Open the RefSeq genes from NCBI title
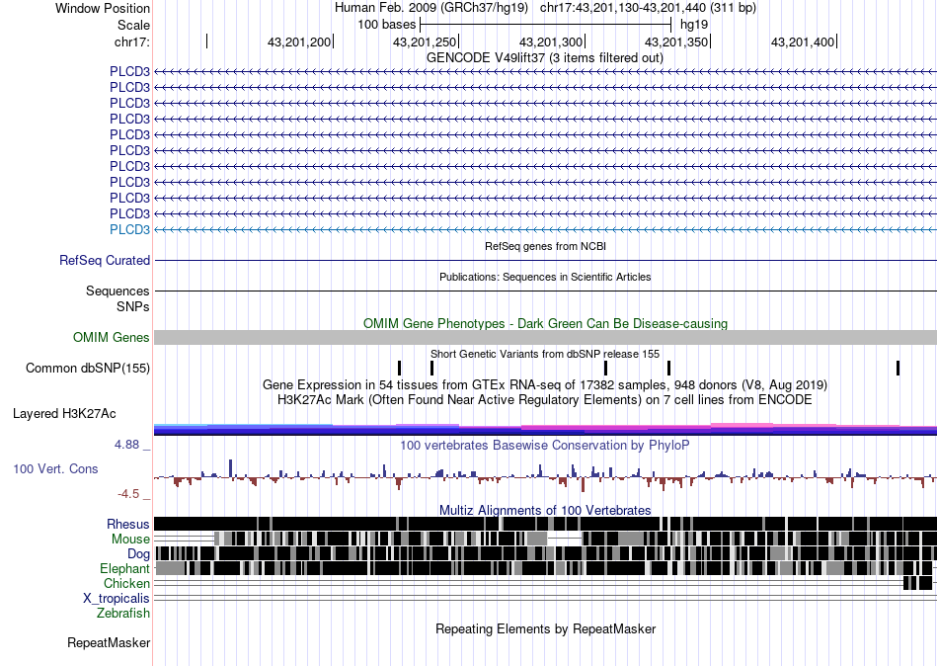Image resolution: width=938 pixels, height=666 pixels. (546, 246)
